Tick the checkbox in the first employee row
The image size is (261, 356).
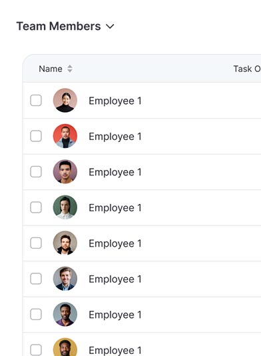coord(36,101)
